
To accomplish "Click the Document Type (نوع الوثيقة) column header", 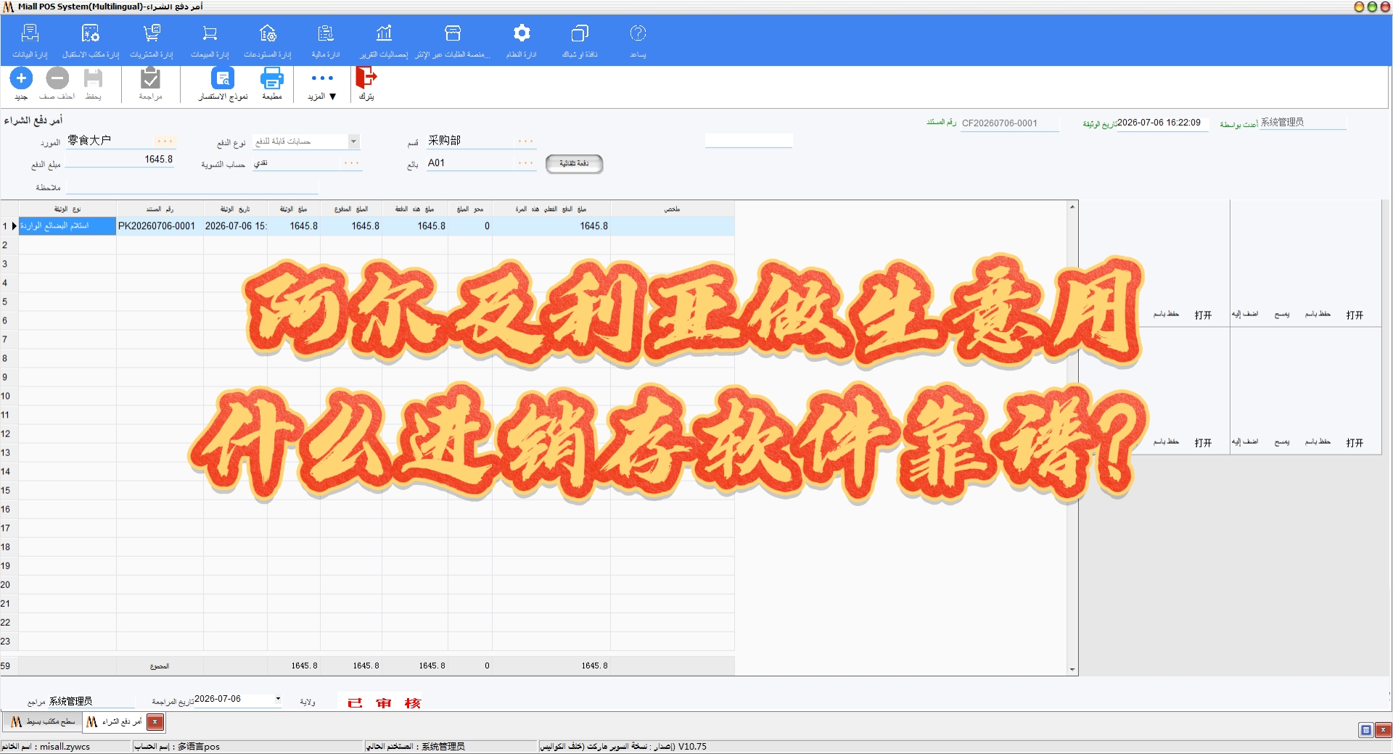I will pos(67,209).
